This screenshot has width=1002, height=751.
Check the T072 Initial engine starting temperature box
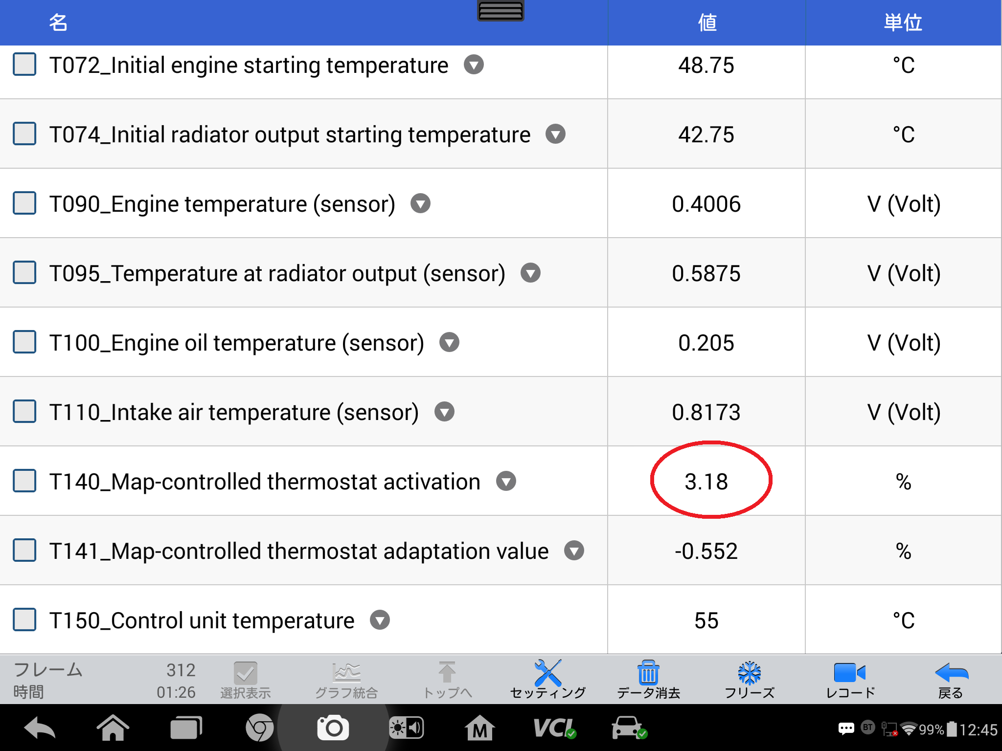24,65
